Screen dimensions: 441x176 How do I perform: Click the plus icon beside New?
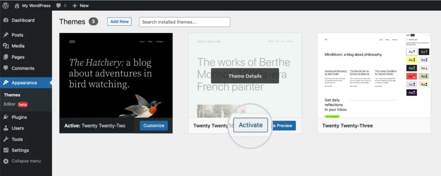[75, 6]
